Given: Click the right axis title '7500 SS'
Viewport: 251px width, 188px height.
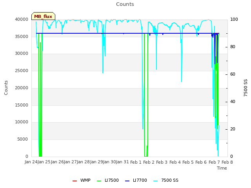Looking at the screenshot, I should click(246, 88).
